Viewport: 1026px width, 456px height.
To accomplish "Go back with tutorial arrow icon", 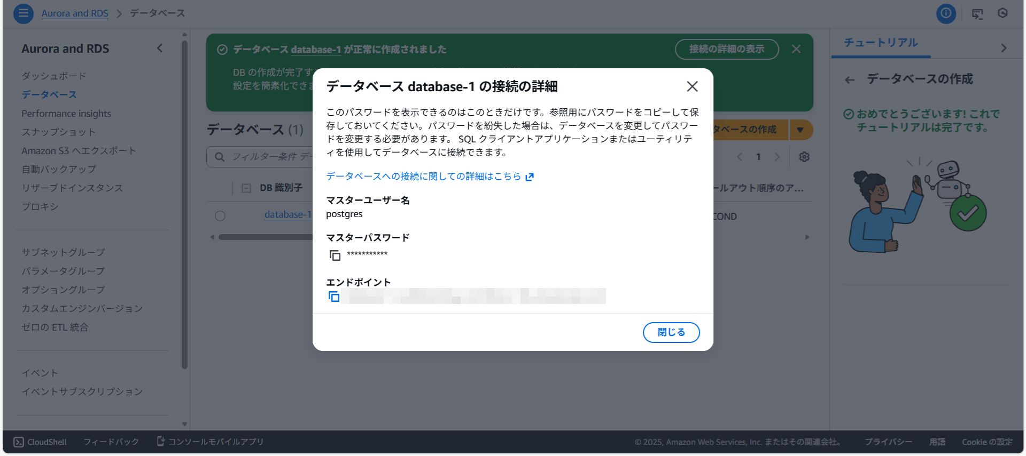I will click(850, 80).
